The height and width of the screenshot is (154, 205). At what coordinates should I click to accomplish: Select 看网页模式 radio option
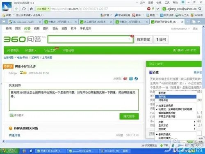click(164, 134)
